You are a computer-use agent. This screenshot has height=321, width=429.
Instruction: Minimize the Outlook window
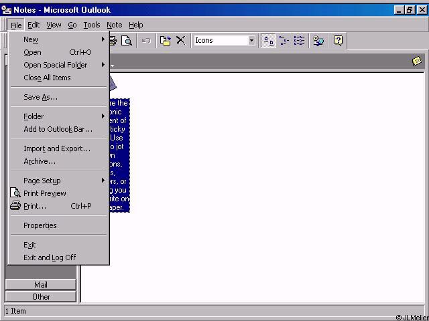coord(400,11)
